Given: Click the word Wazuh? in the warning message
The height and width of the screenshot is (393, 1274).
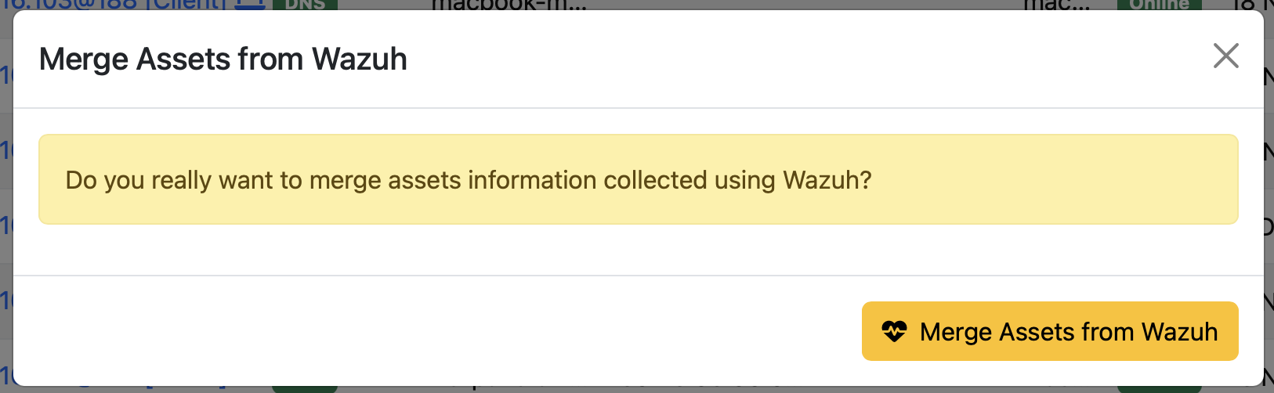Looking at the screenshot, I should pyautogui.click(x=827, y=180).
